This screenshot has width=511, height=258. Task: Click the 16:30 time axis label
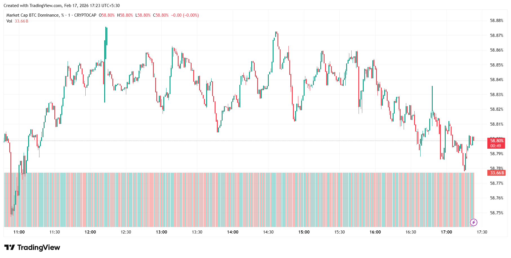[411, 232]
